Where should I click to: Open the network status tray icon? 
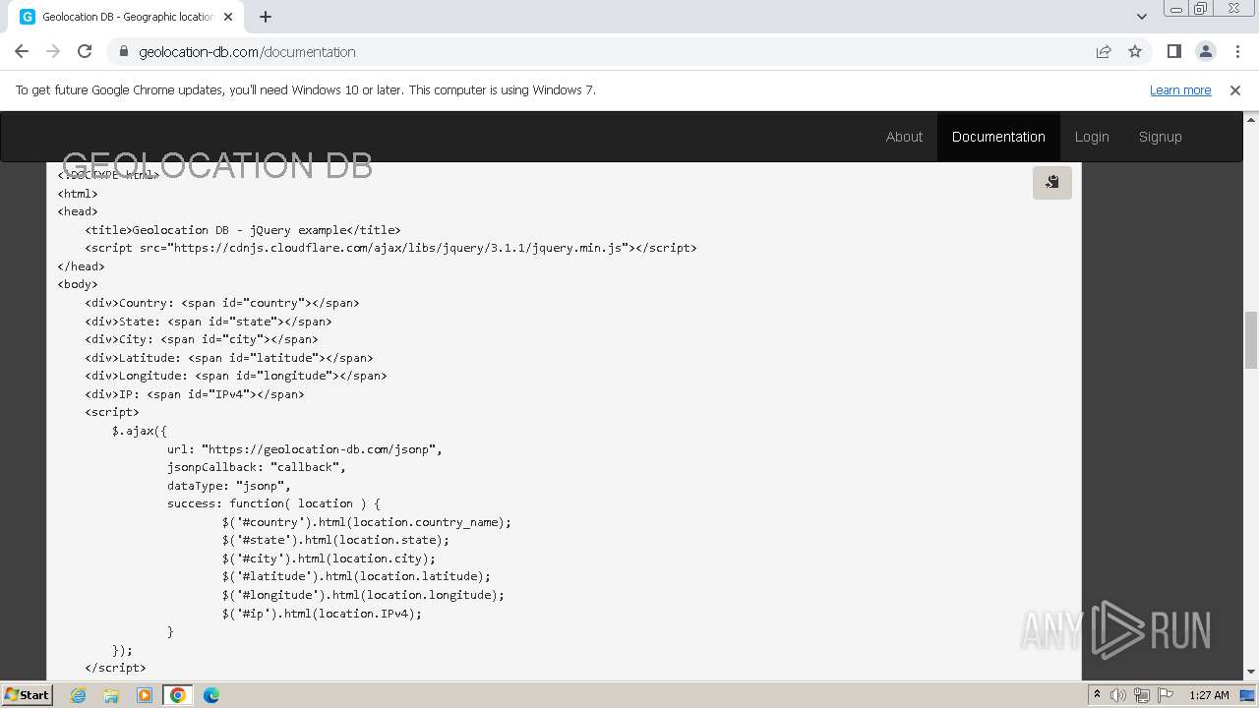pyautogui.click(x=1142, y=695)
